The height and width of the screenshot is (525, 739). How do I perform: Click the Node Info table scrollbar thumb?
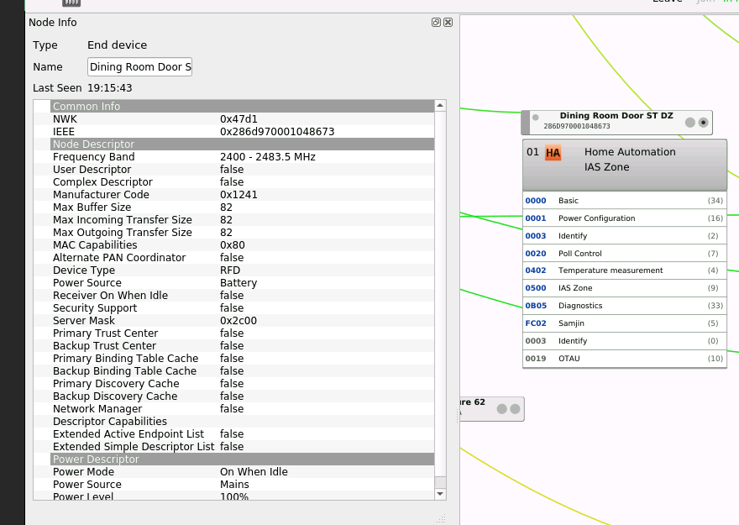tap(440, 482)
